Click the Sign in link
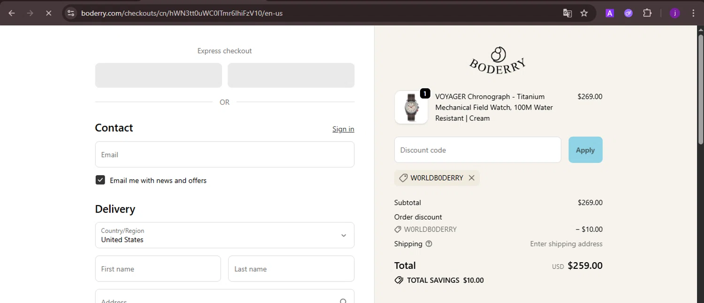 [343, 129]
